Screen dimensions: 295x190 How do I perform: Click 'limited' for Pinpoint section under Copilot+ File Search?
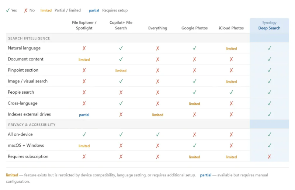pyautogui.click(x=121, y=70)
